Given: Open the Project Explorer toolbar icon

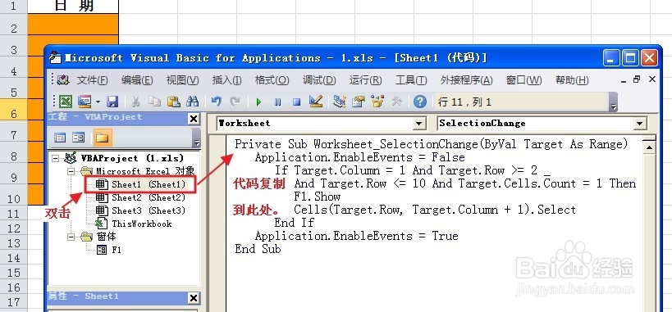Looking at the screenshot, I should (x=340, y=102).
